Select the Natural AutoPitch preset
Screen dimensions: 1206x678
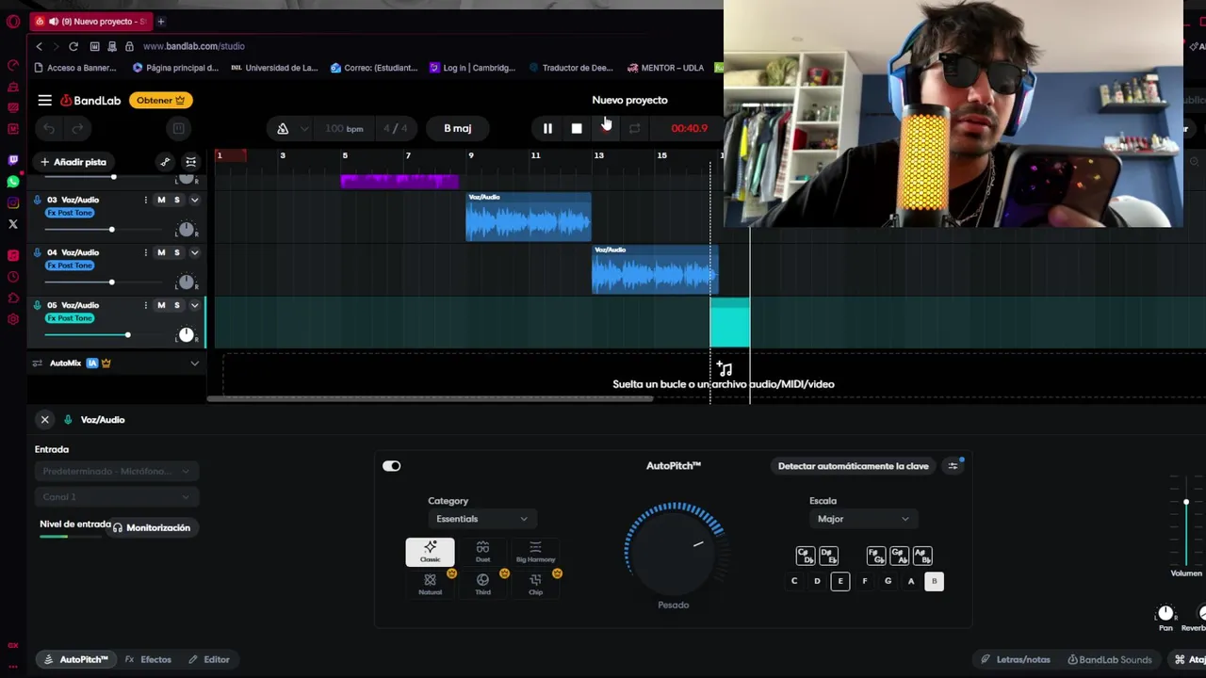pos(430,584)
